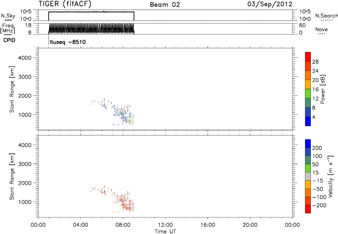338x234 pixels.
Task: Click the "20:00" time tick label
Action: coord(250,225)
